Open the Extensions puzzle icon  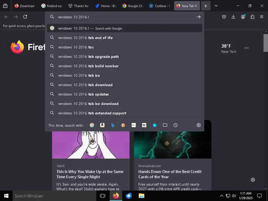point(252,17)
